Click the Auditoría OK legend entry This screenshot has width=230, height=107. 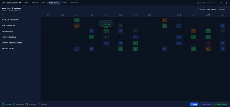(18, 104)
